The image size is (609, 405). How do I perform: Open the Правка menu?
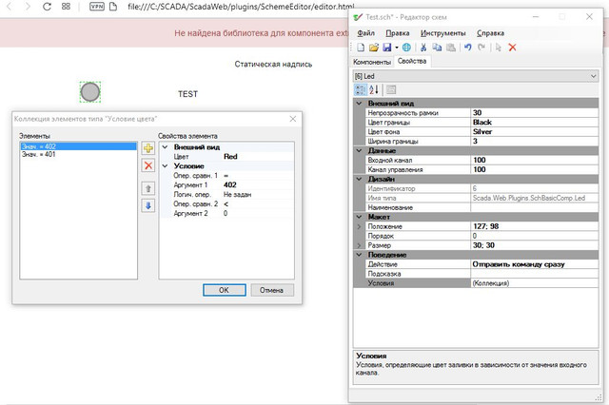[x=398, y=33]
